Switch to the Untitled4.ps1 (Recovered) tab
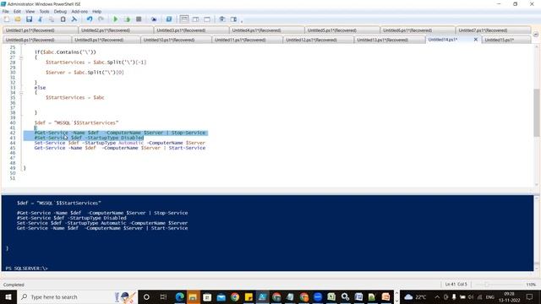The height and width of the screenshot is (304, 541). pos(267,30)
